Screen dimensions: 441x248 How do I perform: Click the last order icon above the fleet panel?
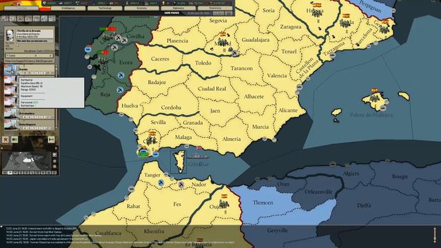(x=52, y=19)
